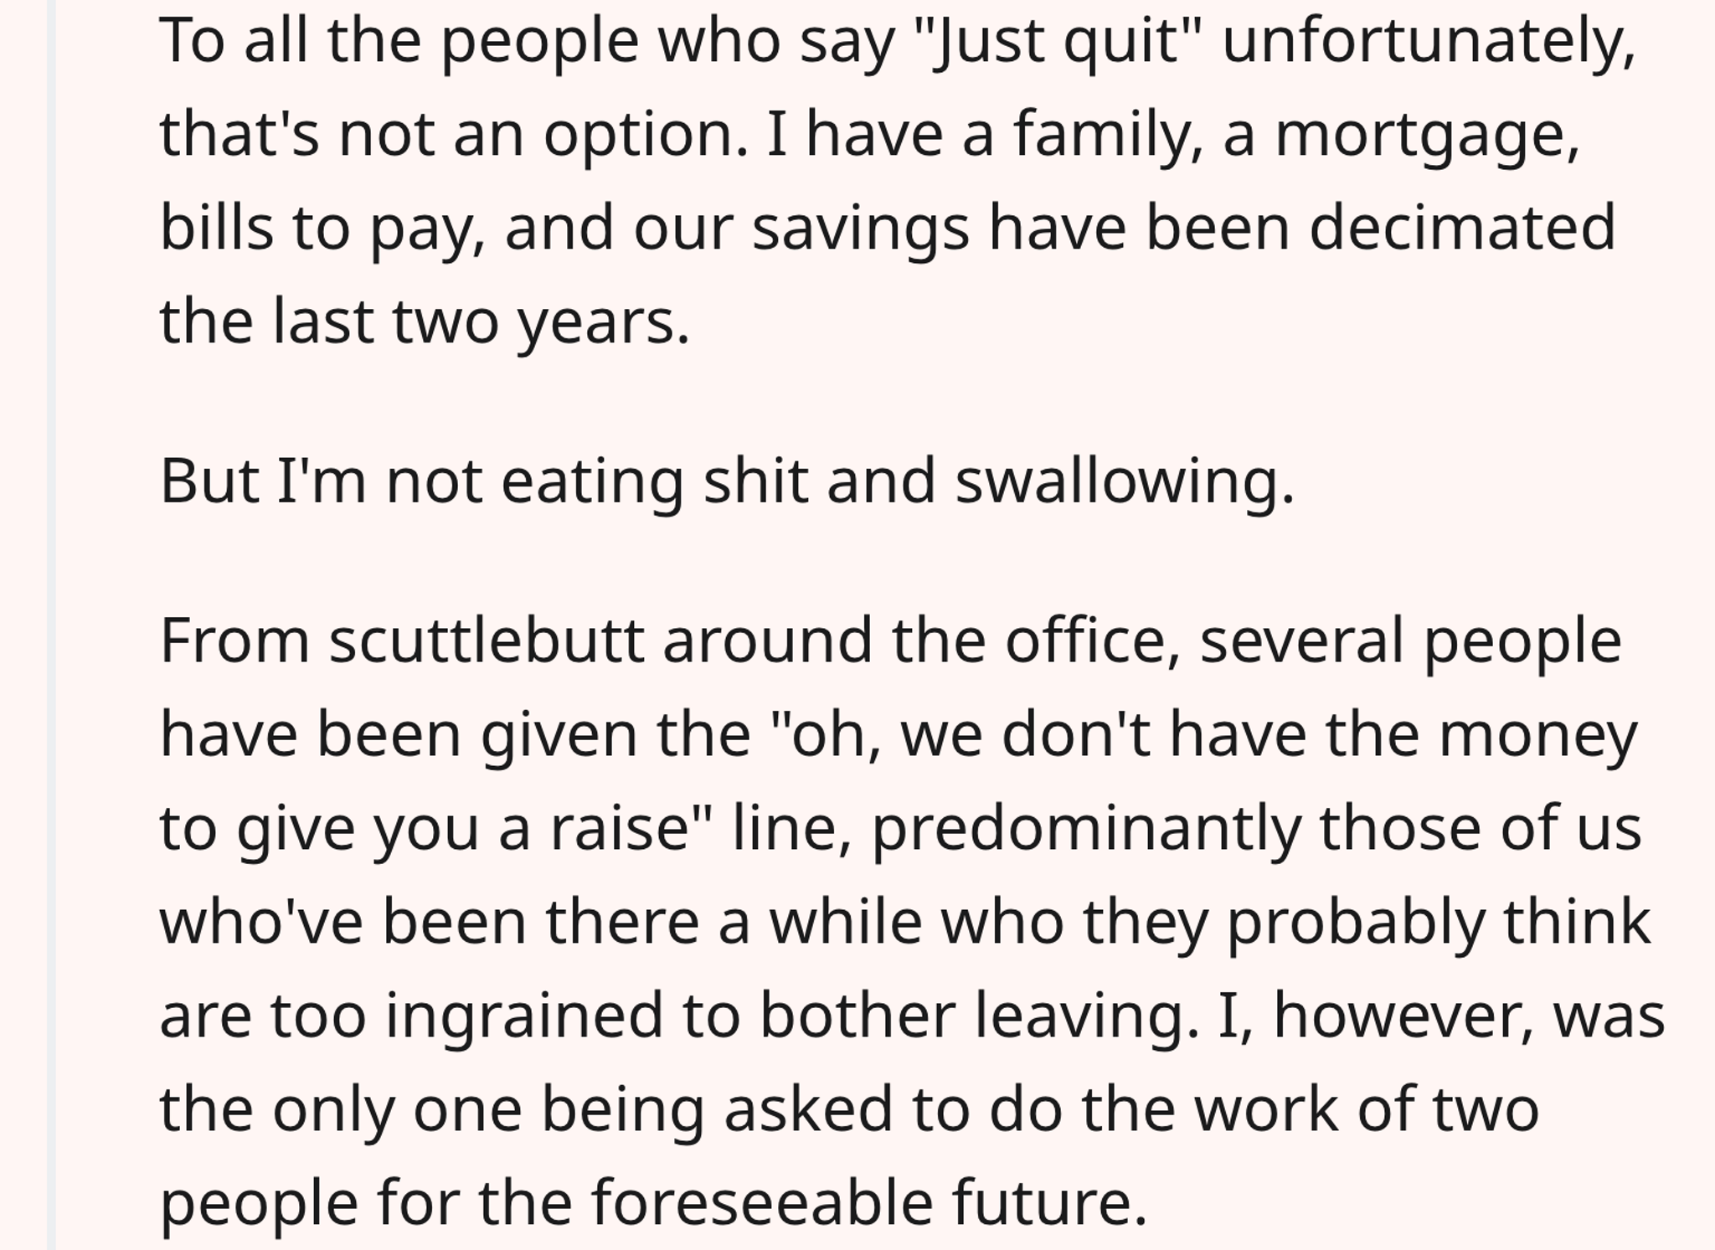Click the vertical quote bar at left edge
Viewport: 1715px width, 1250px height.
tap(52, 625)
